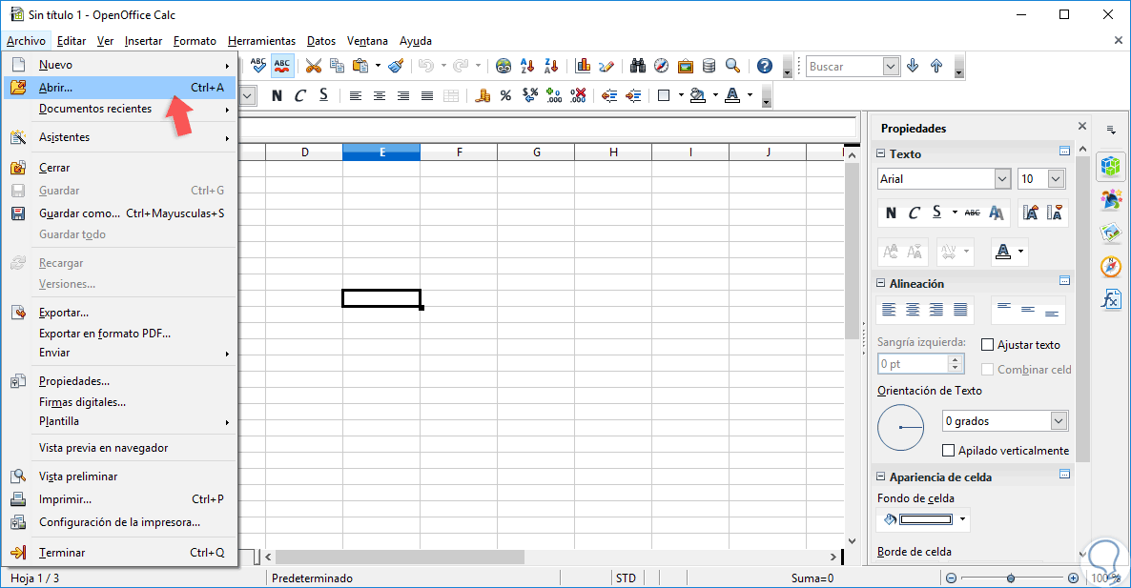Viewport: 1131px width, 588px height.
Task: Choose Guardar como... menu entry
Action: point(120,213)
